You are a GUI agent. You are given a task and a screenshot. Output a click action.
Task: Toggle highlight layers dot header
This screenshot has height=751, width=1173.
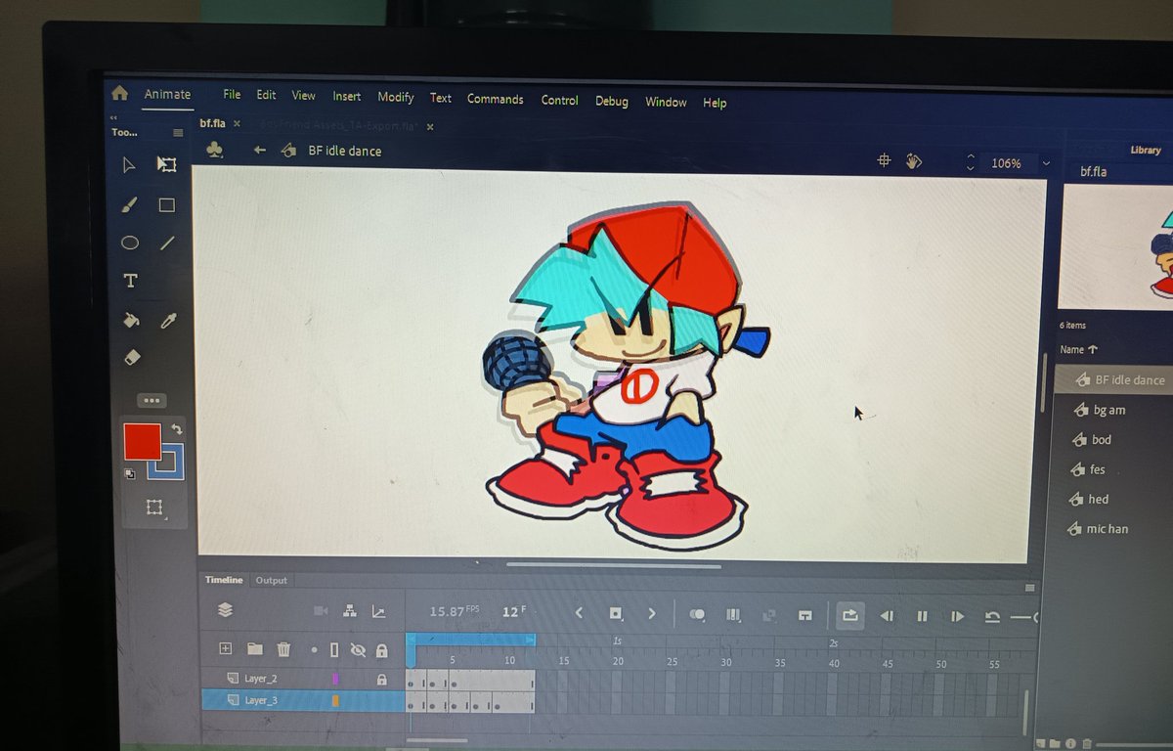(314, 649)
